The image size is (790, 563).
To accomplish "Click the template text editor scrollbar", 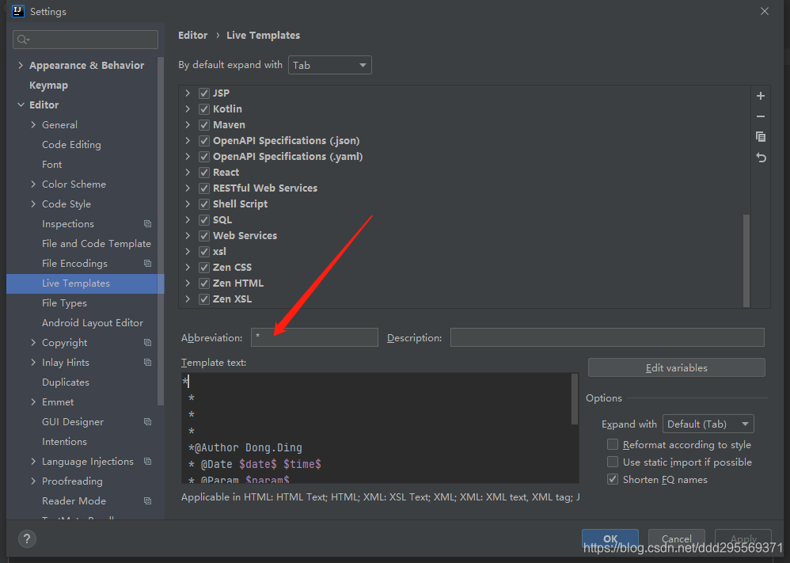I will (x=575, y=398).
